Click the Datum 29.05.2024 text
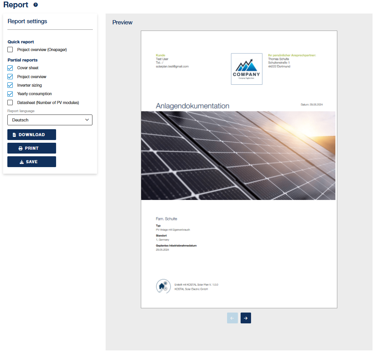This screenshot has height=352, width=376. click(312, 105)
